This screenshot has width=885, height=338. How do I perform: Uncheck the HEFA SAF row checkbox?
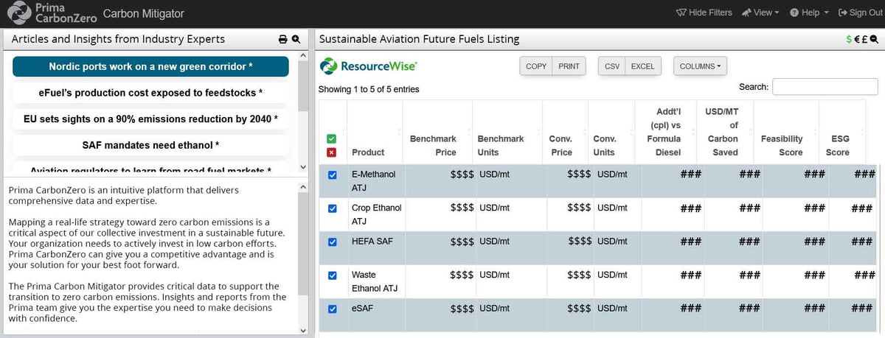coord(332,242)
